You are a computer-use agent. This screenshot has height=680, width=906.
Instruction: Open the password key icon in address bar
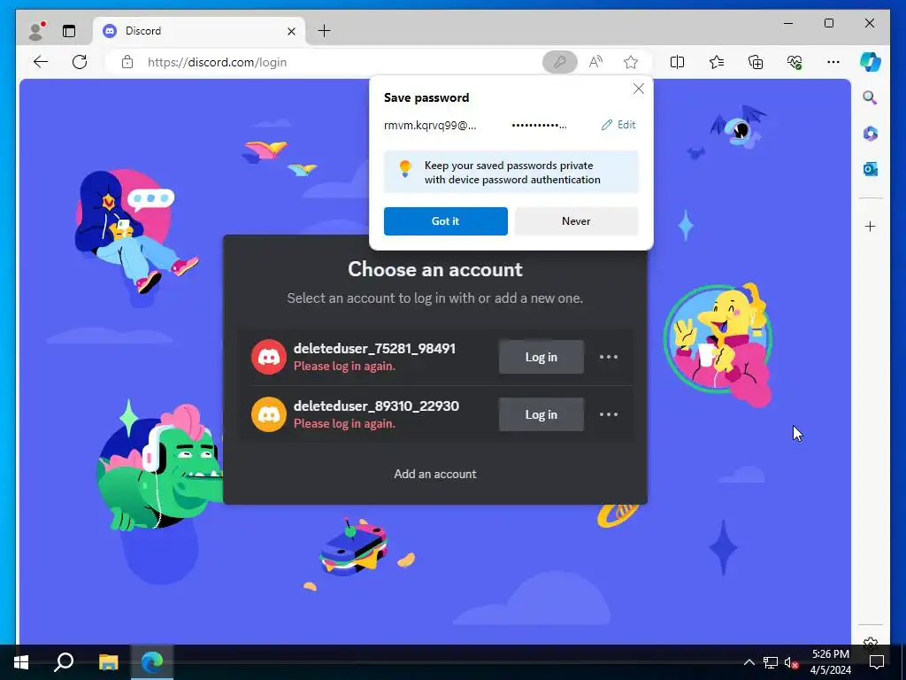(x=559, y=62)
